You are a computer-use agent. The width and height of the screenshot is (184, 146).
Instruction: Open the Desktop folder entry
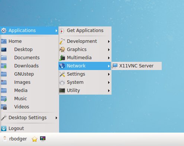coord(29,50)
